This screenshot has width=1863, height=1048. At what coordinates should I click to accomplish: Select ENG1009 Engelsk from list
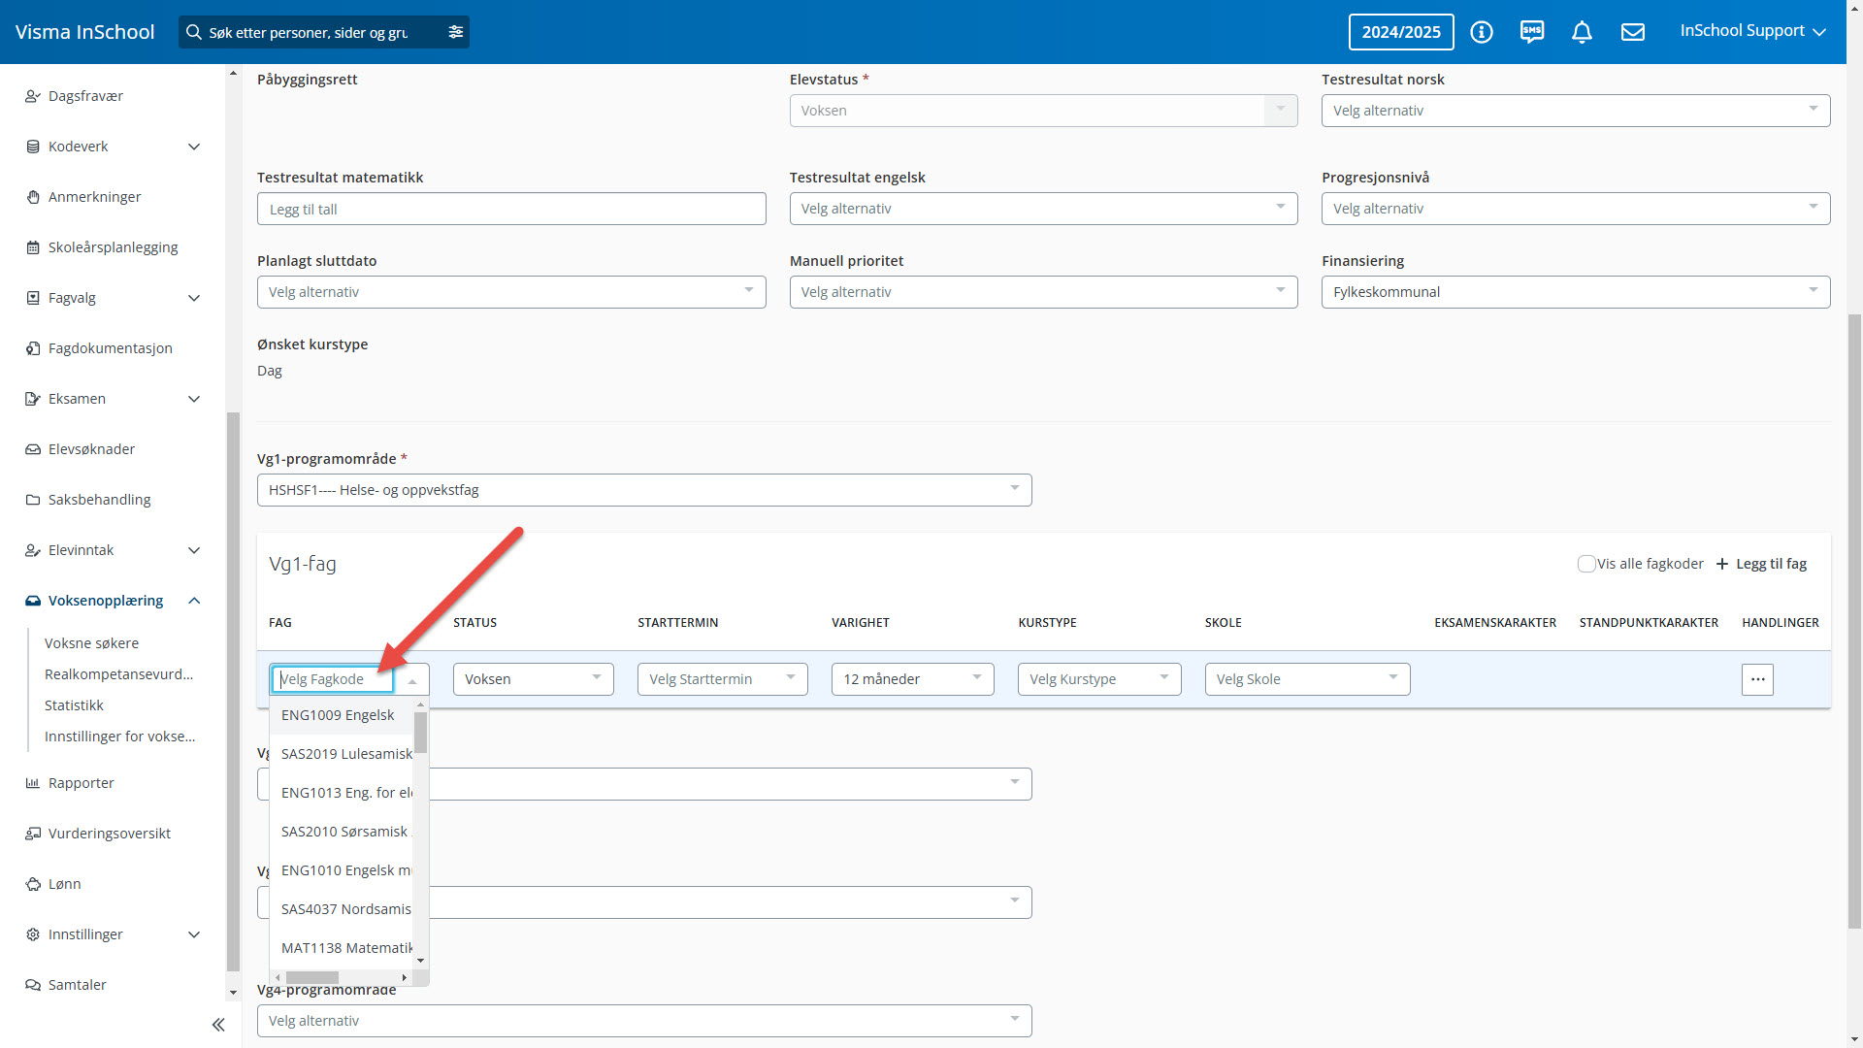pos(338,715)
